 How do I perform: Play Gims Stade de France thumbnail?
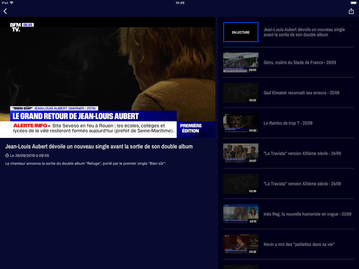coord(241,62)
